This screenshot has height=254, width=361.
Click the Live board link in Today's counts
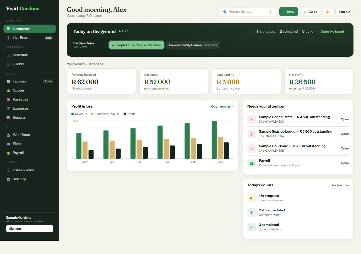339,185
